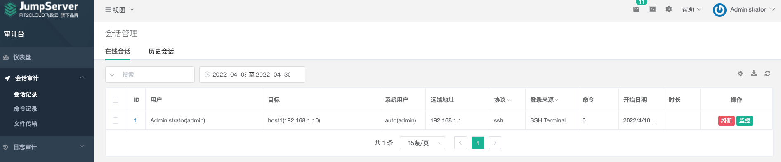Viewport: 781px width, 162px height.
Task: Expand the 帮助 help menu
Action: click(691, 9)
